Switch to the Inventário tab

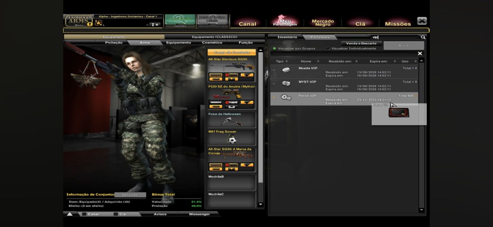[287, 37]
